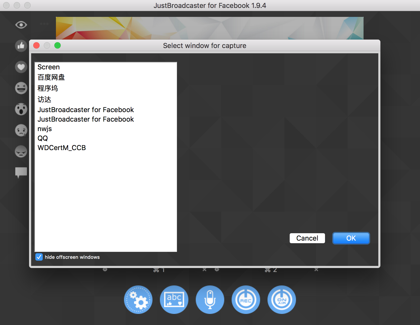Screen dimensions: 420x325
Task: Click the heart love reaction icon
Action: (x=21, y=67)
